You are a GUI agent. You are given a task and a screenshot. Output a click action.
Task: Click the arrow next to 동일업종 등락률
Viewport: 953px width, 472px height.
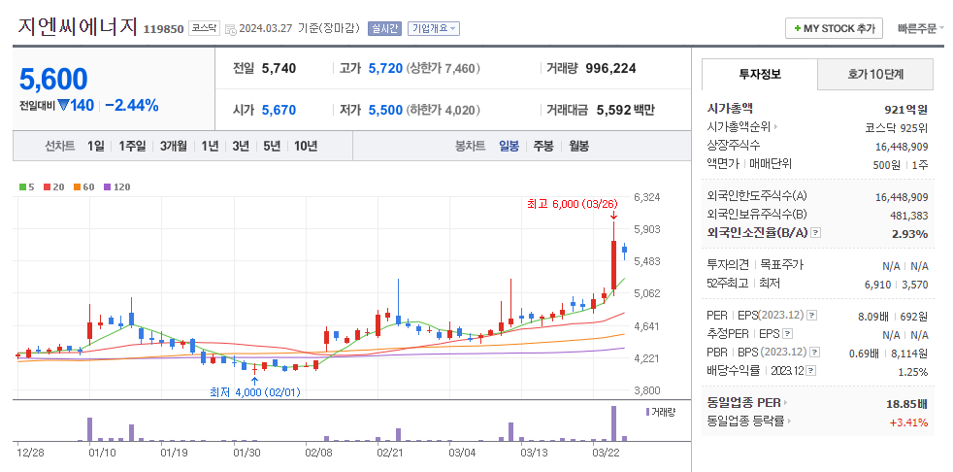point(790,421)
